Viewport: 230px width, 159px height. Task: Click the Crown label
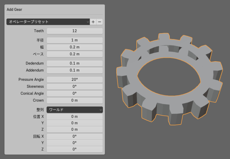pos(38,100)
